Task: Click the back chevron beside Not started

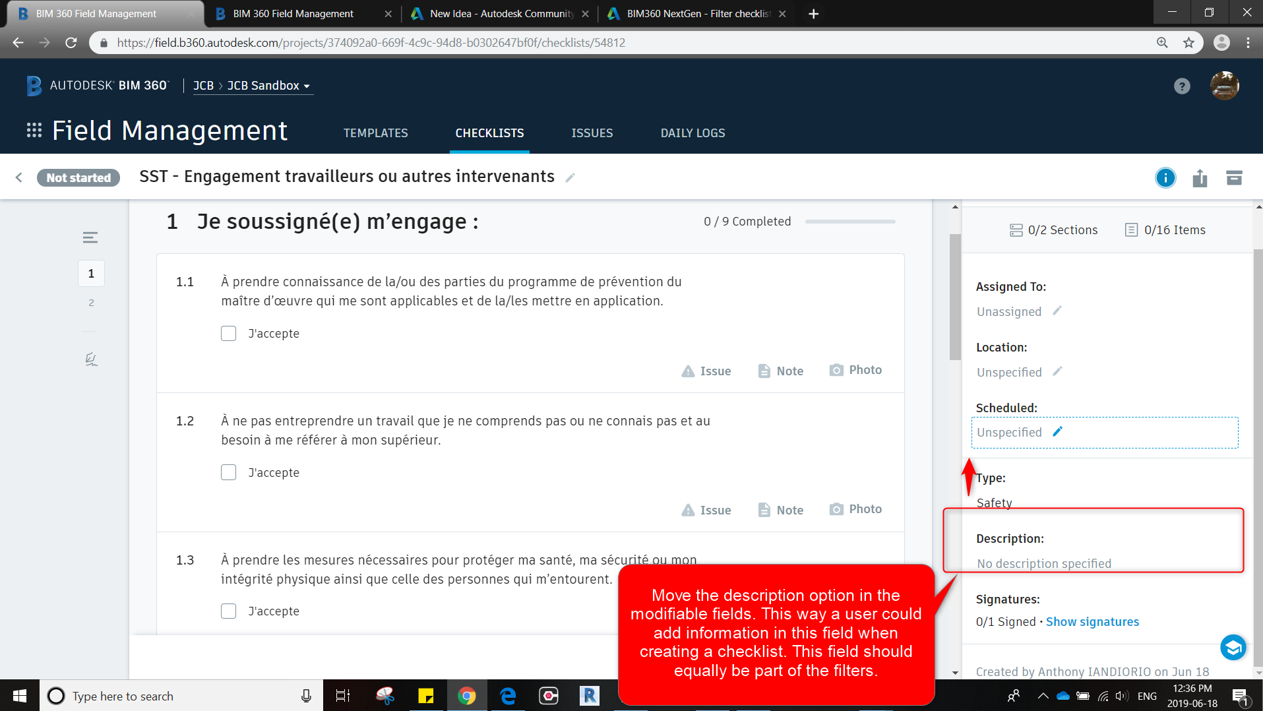Action: (18, 177)
